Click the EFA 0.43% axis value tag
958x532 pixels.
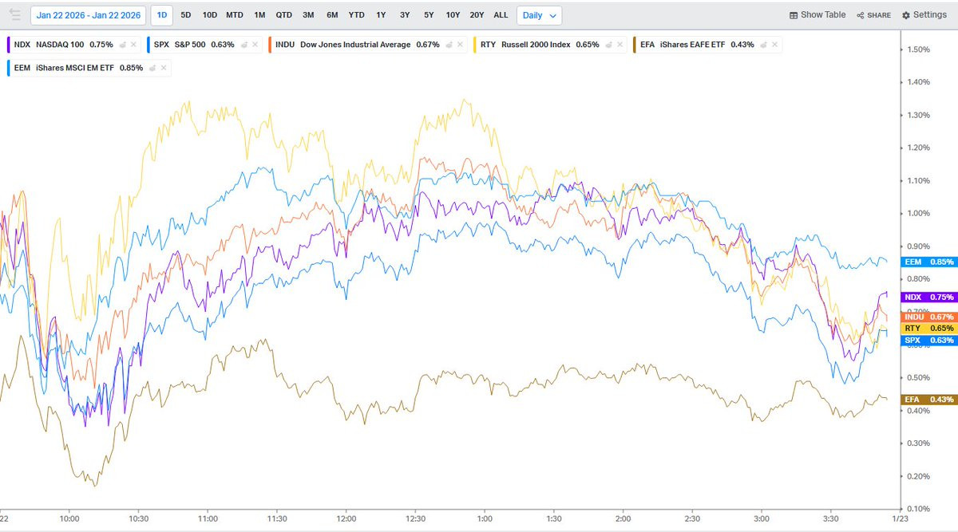(x=928, y=399)
